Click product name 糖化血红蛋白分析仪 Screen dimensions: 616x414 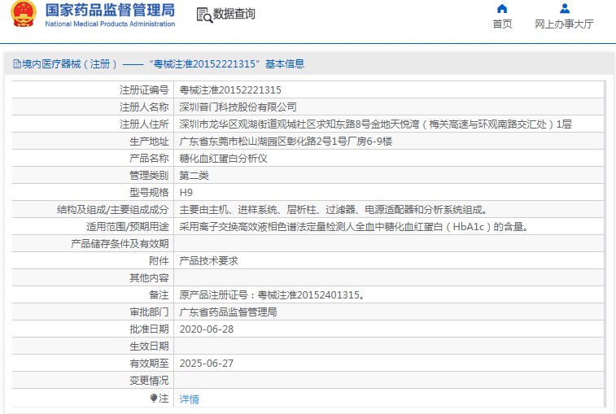pos(223,159)
